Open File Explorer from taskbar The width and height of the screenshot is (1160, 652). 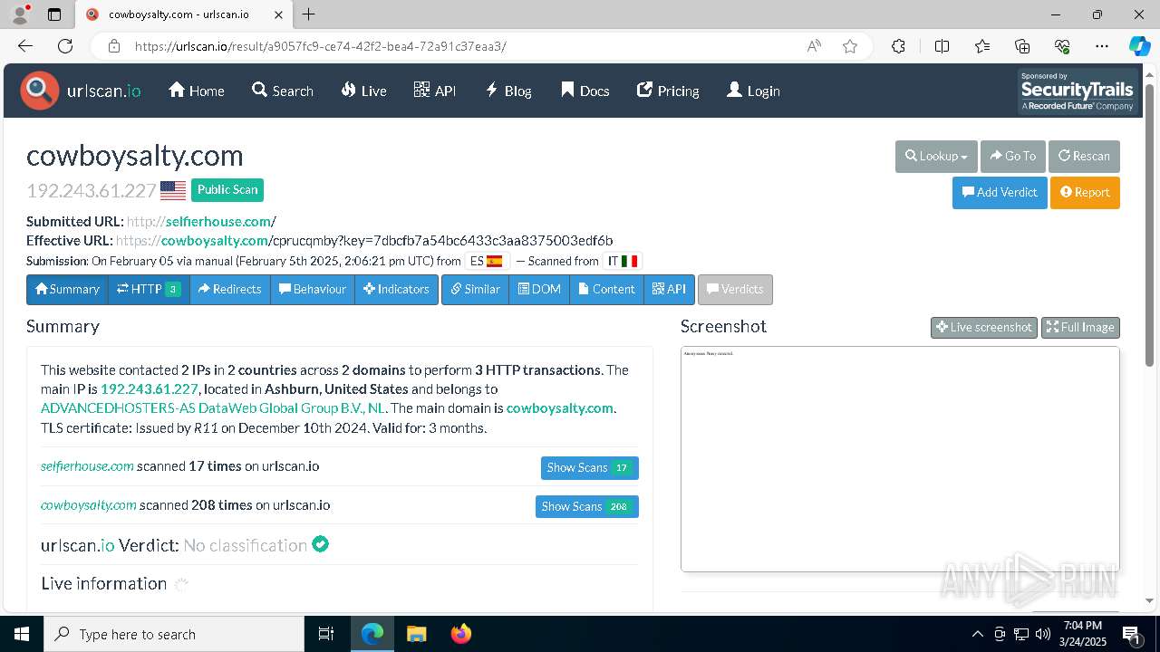[416, 634]
